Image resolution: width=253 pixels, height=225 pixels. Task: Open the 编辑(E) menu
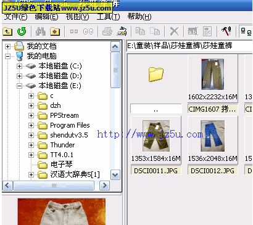point(46,17)
